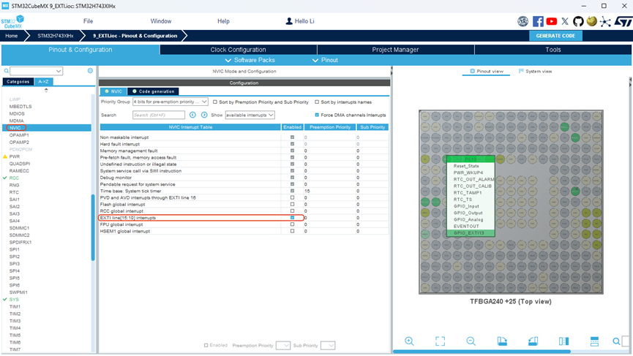633x356 pixels.
Task: Click STM32H743XIHx breadcrumb
Action: (x=56, y=36)
